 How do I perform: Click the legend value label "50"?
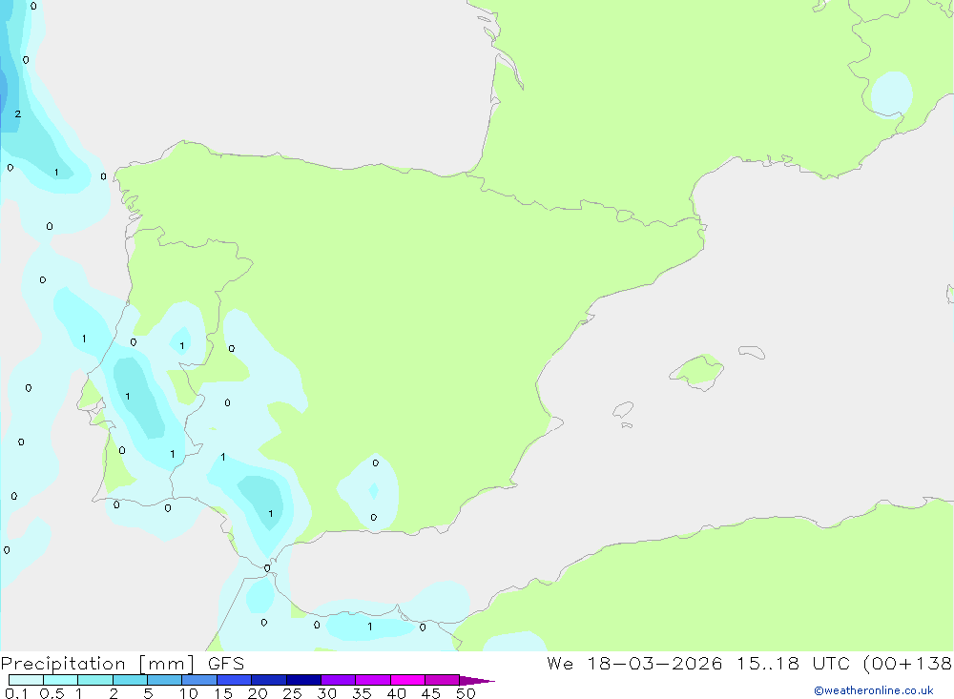pyautogui.click(x=466, y=693)
